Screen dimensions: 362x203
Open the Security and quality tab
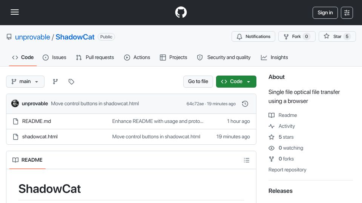[224, 57]
